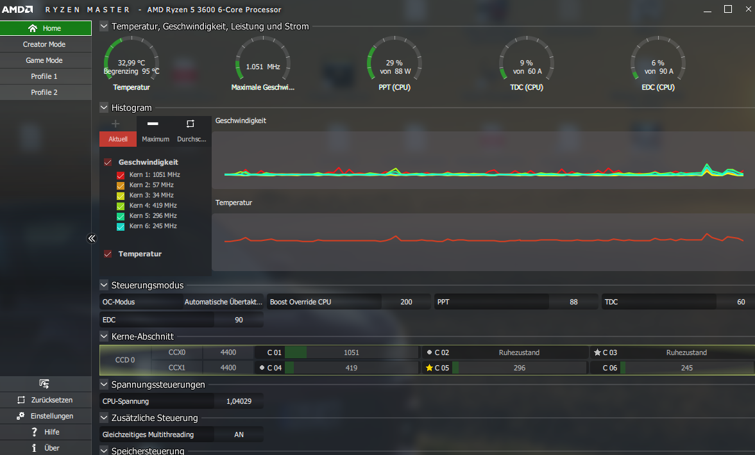The height and width of the screenshot is (455, 755).
Task: Click the import/export icon above Zurücksetzen
Action: [x=44, y=384]
